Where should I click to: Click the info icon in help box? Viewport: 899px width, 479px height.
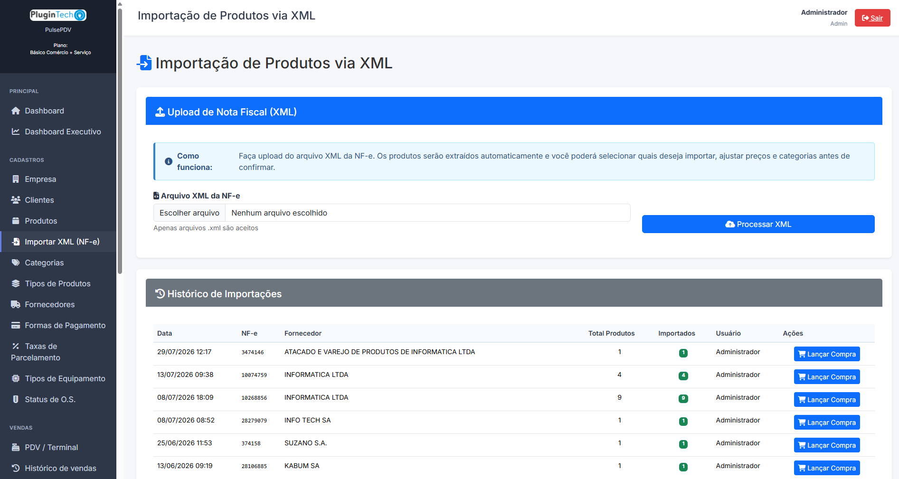(x=168, y=161)
